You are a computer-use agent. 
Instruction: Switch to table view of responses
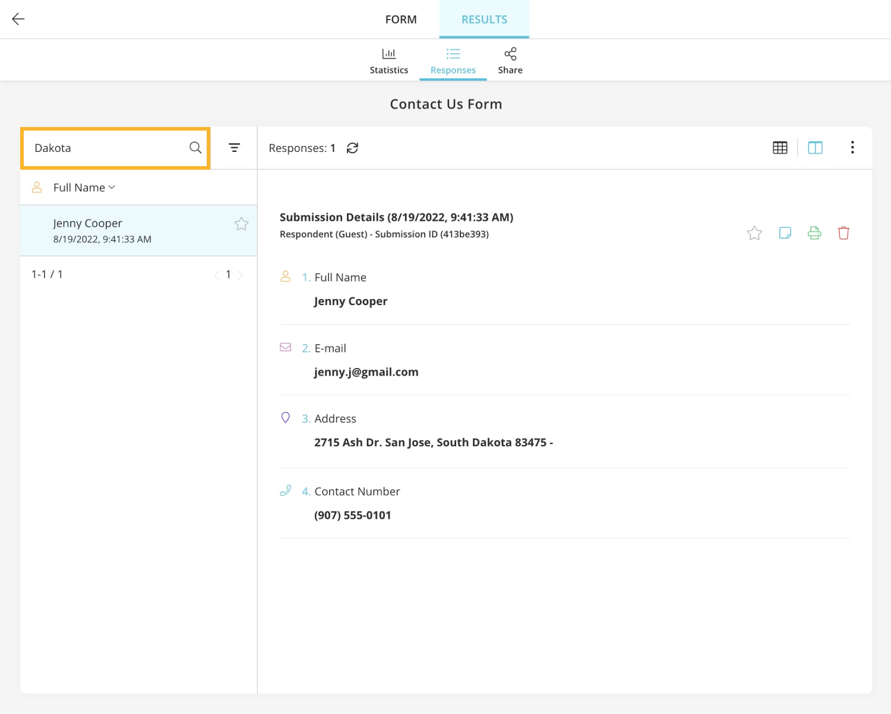(780, 147)
